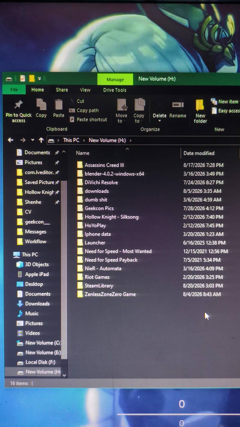Open Documents in Quick access
240x427 pixels.
[x=37, y=153]
